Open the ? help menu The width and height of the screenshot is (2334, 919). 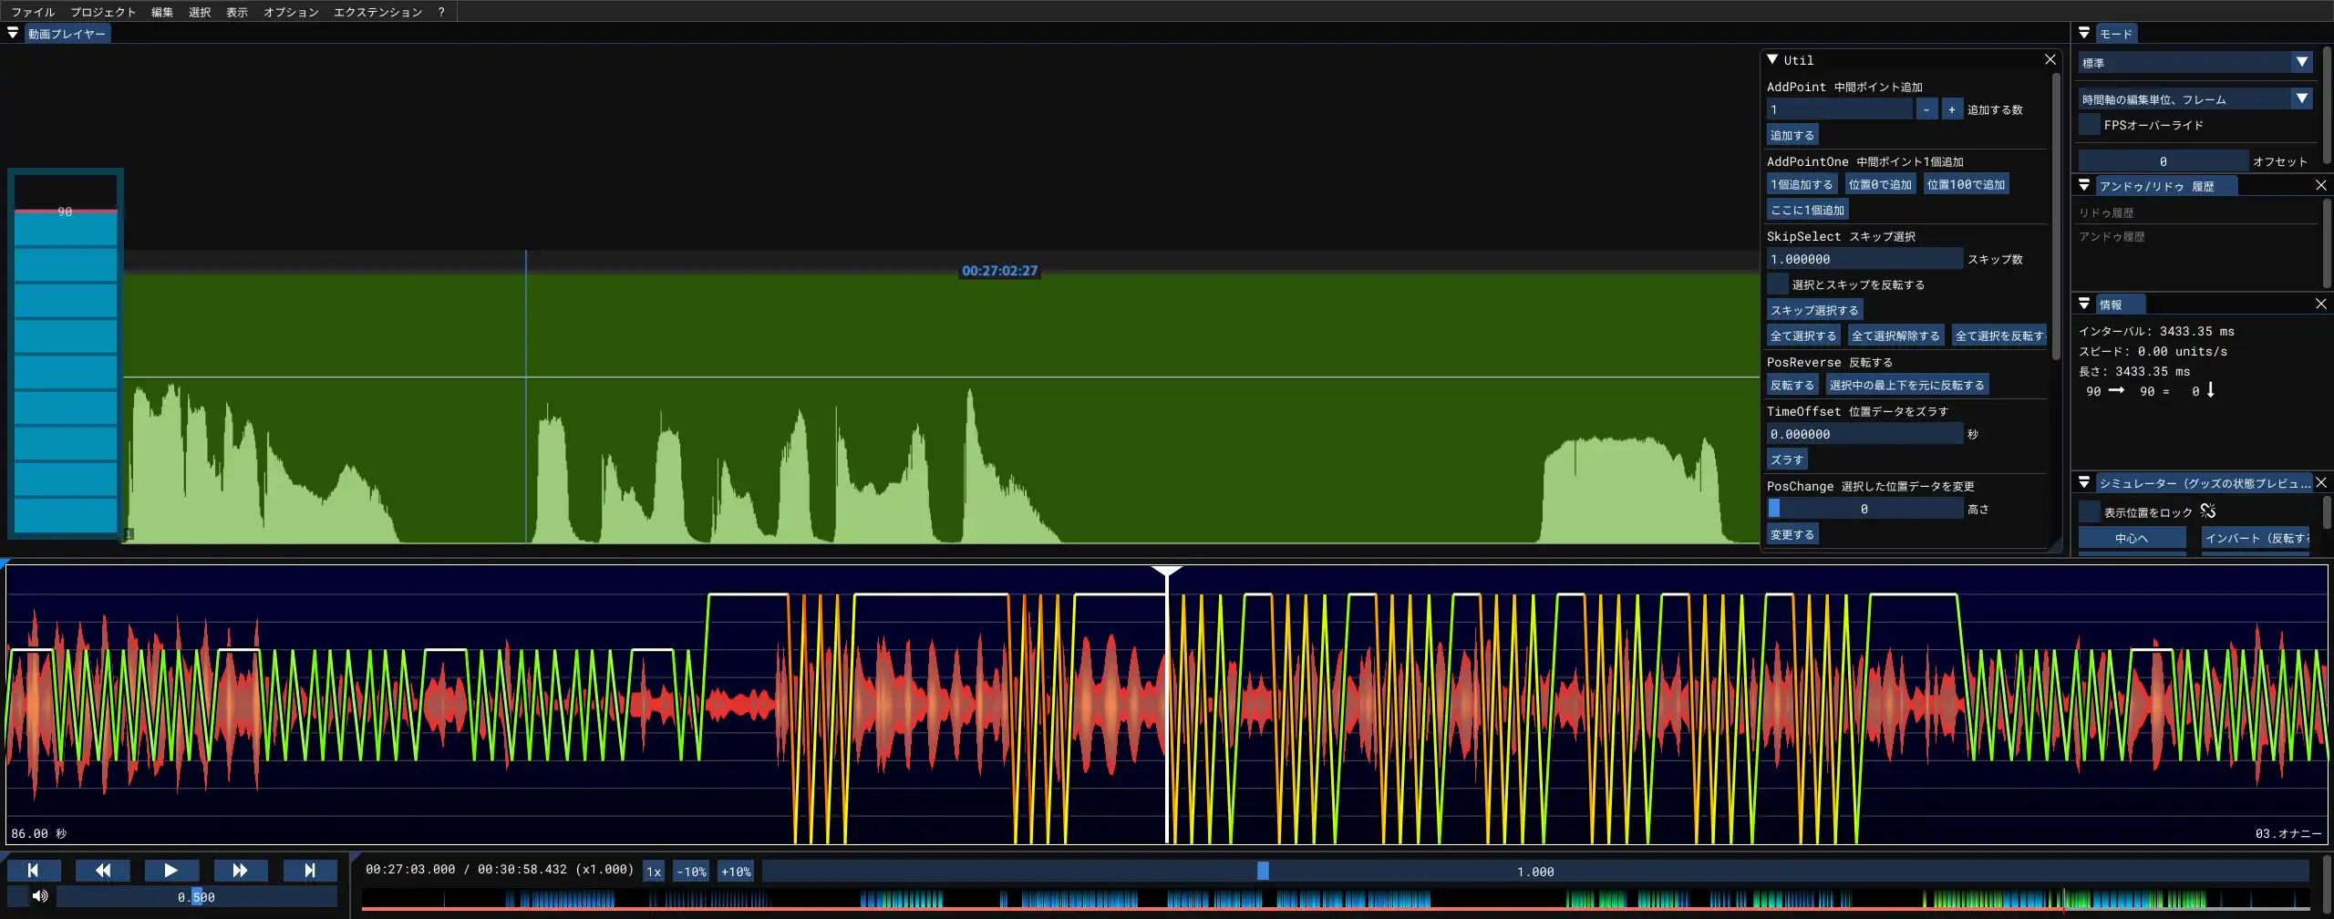tap(441, 12)
